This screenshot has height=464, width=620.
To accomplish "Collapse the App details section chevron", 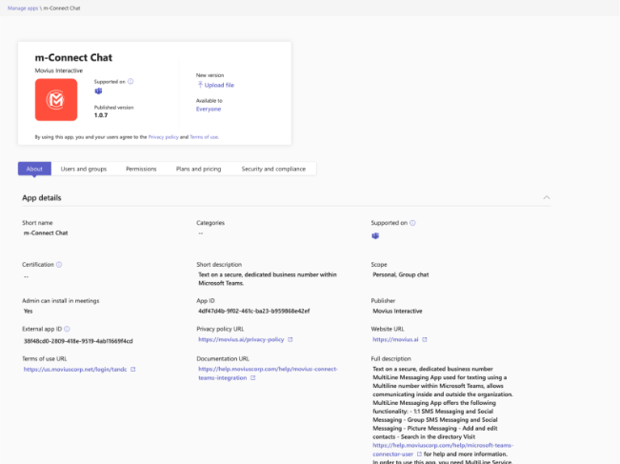I will pos(547,197).
